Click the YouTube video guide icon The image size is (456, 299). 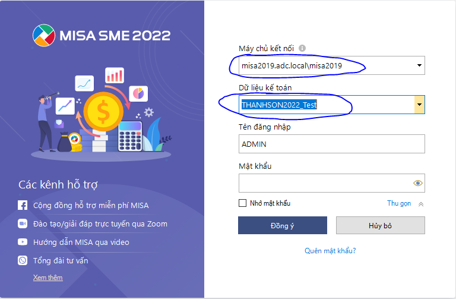coord(23,242)
